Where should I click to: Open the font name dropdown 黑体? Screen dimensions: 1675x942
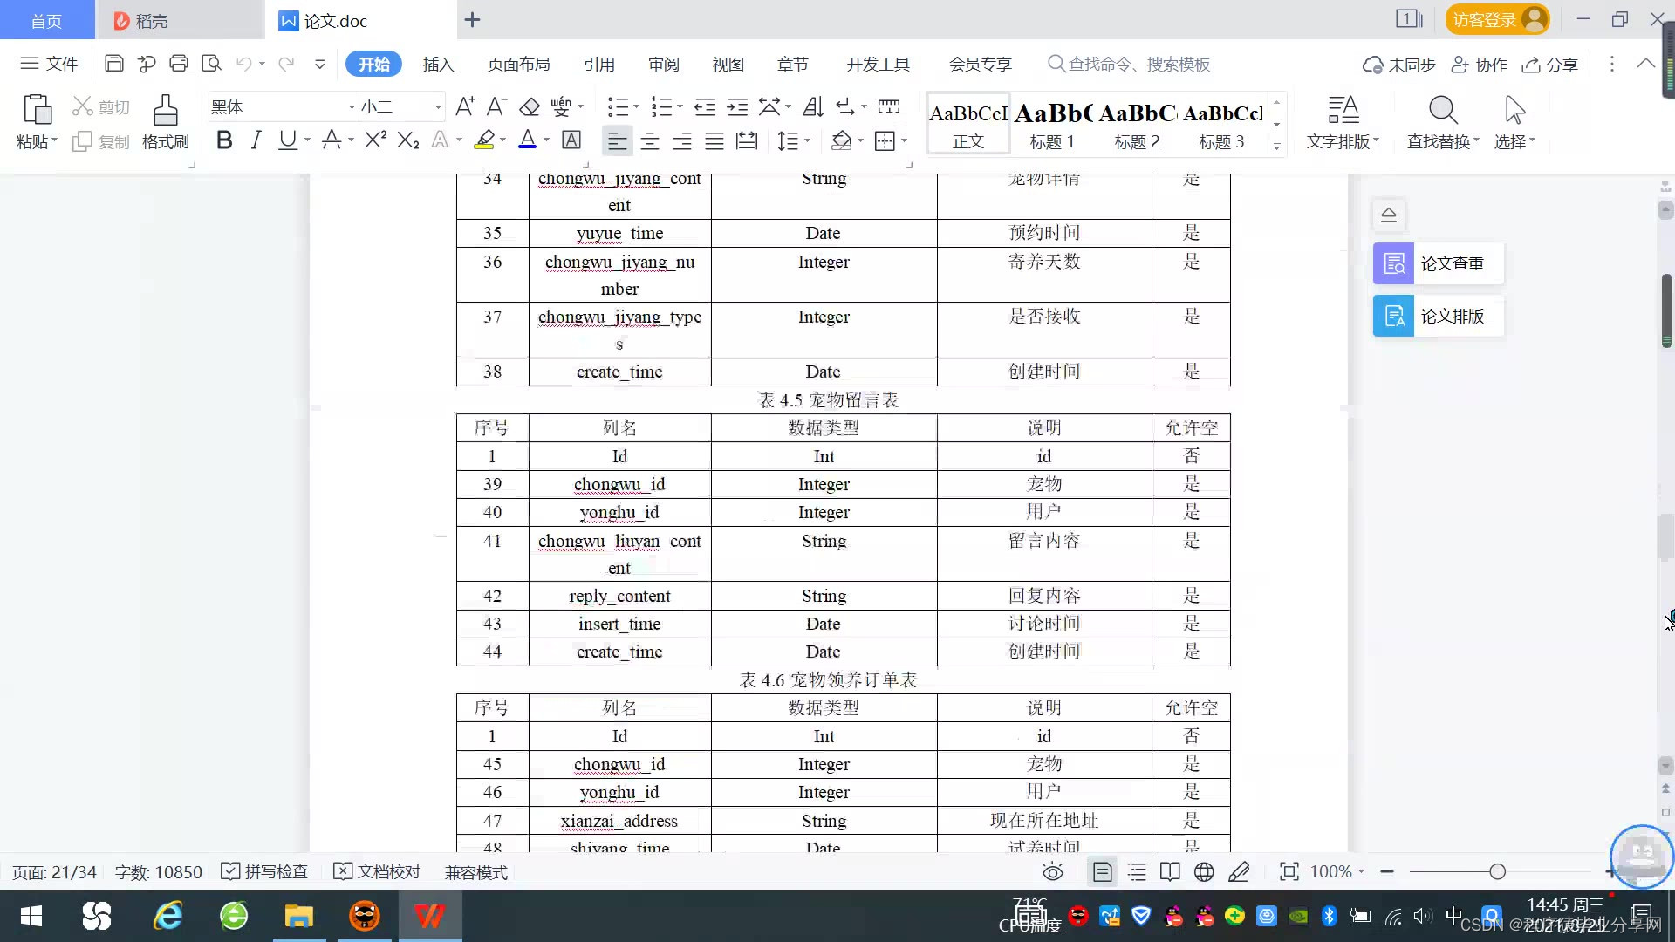[352, 107]
